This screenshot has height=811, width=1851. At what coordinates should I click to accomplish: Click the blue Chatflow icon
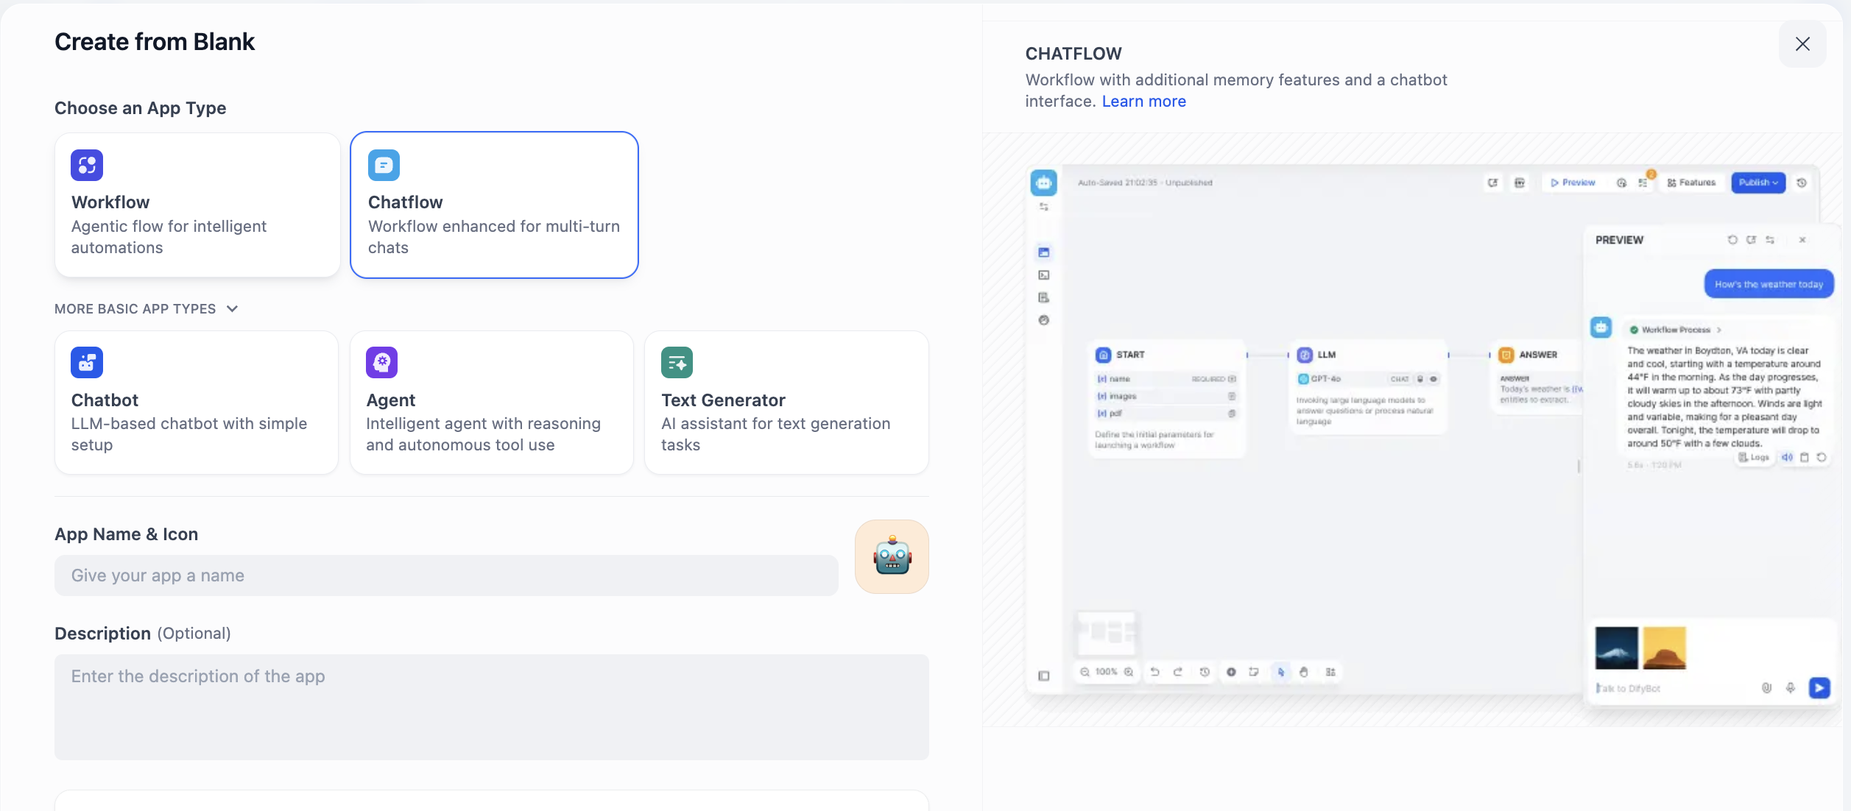pos(384,165)
